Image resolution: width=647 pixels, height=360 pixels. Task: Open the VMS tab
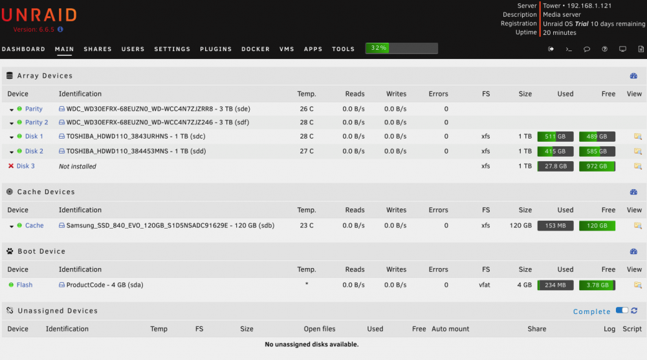coord(287,49)
